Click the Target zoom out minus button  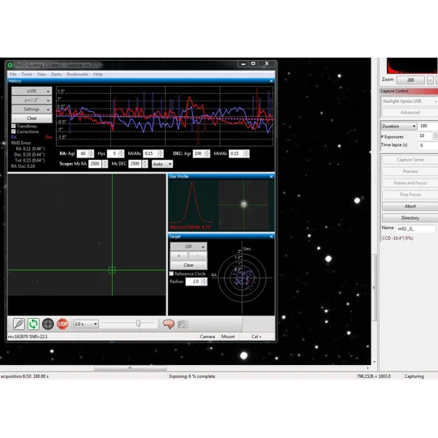(198, 255)
